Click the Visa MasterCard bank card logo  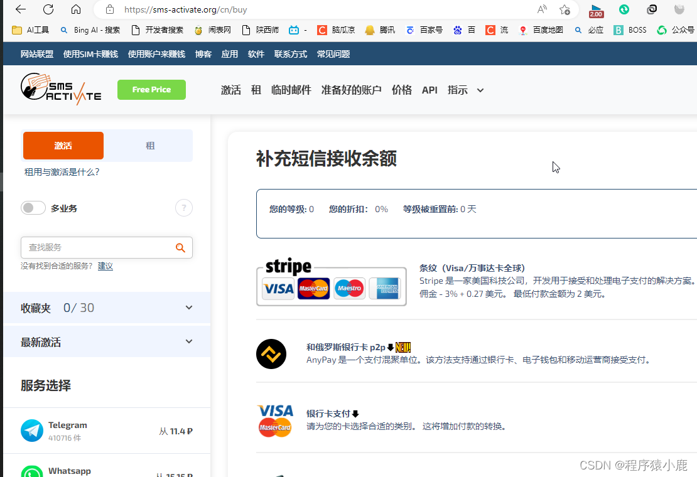click(275, 421)
